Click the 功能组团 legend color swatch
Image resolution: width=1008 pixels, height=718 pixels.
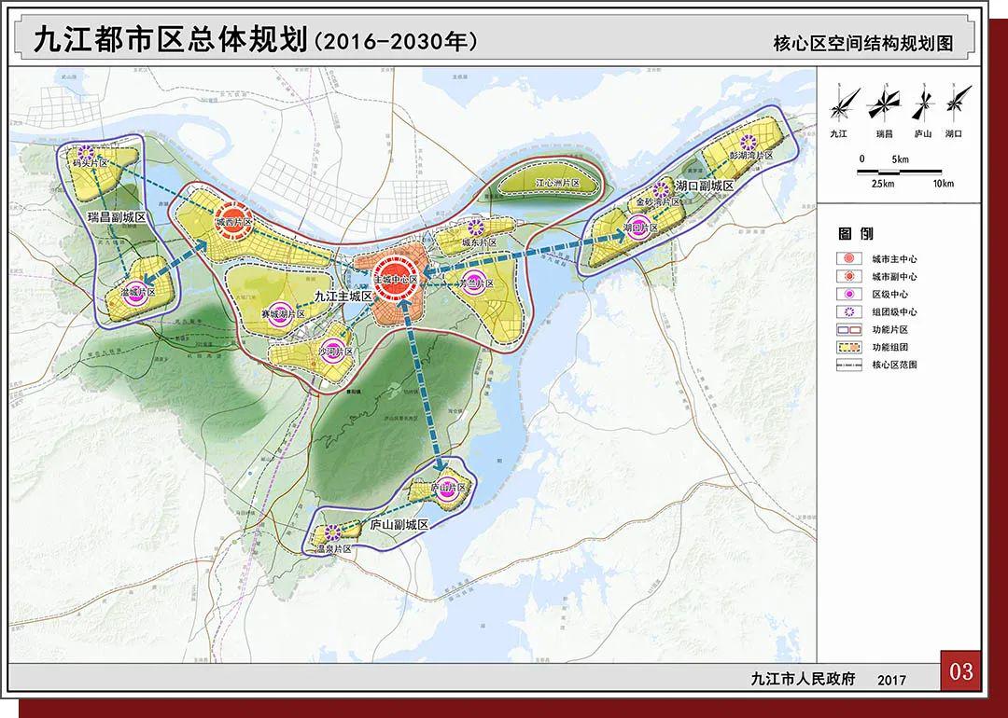[848, 348]
